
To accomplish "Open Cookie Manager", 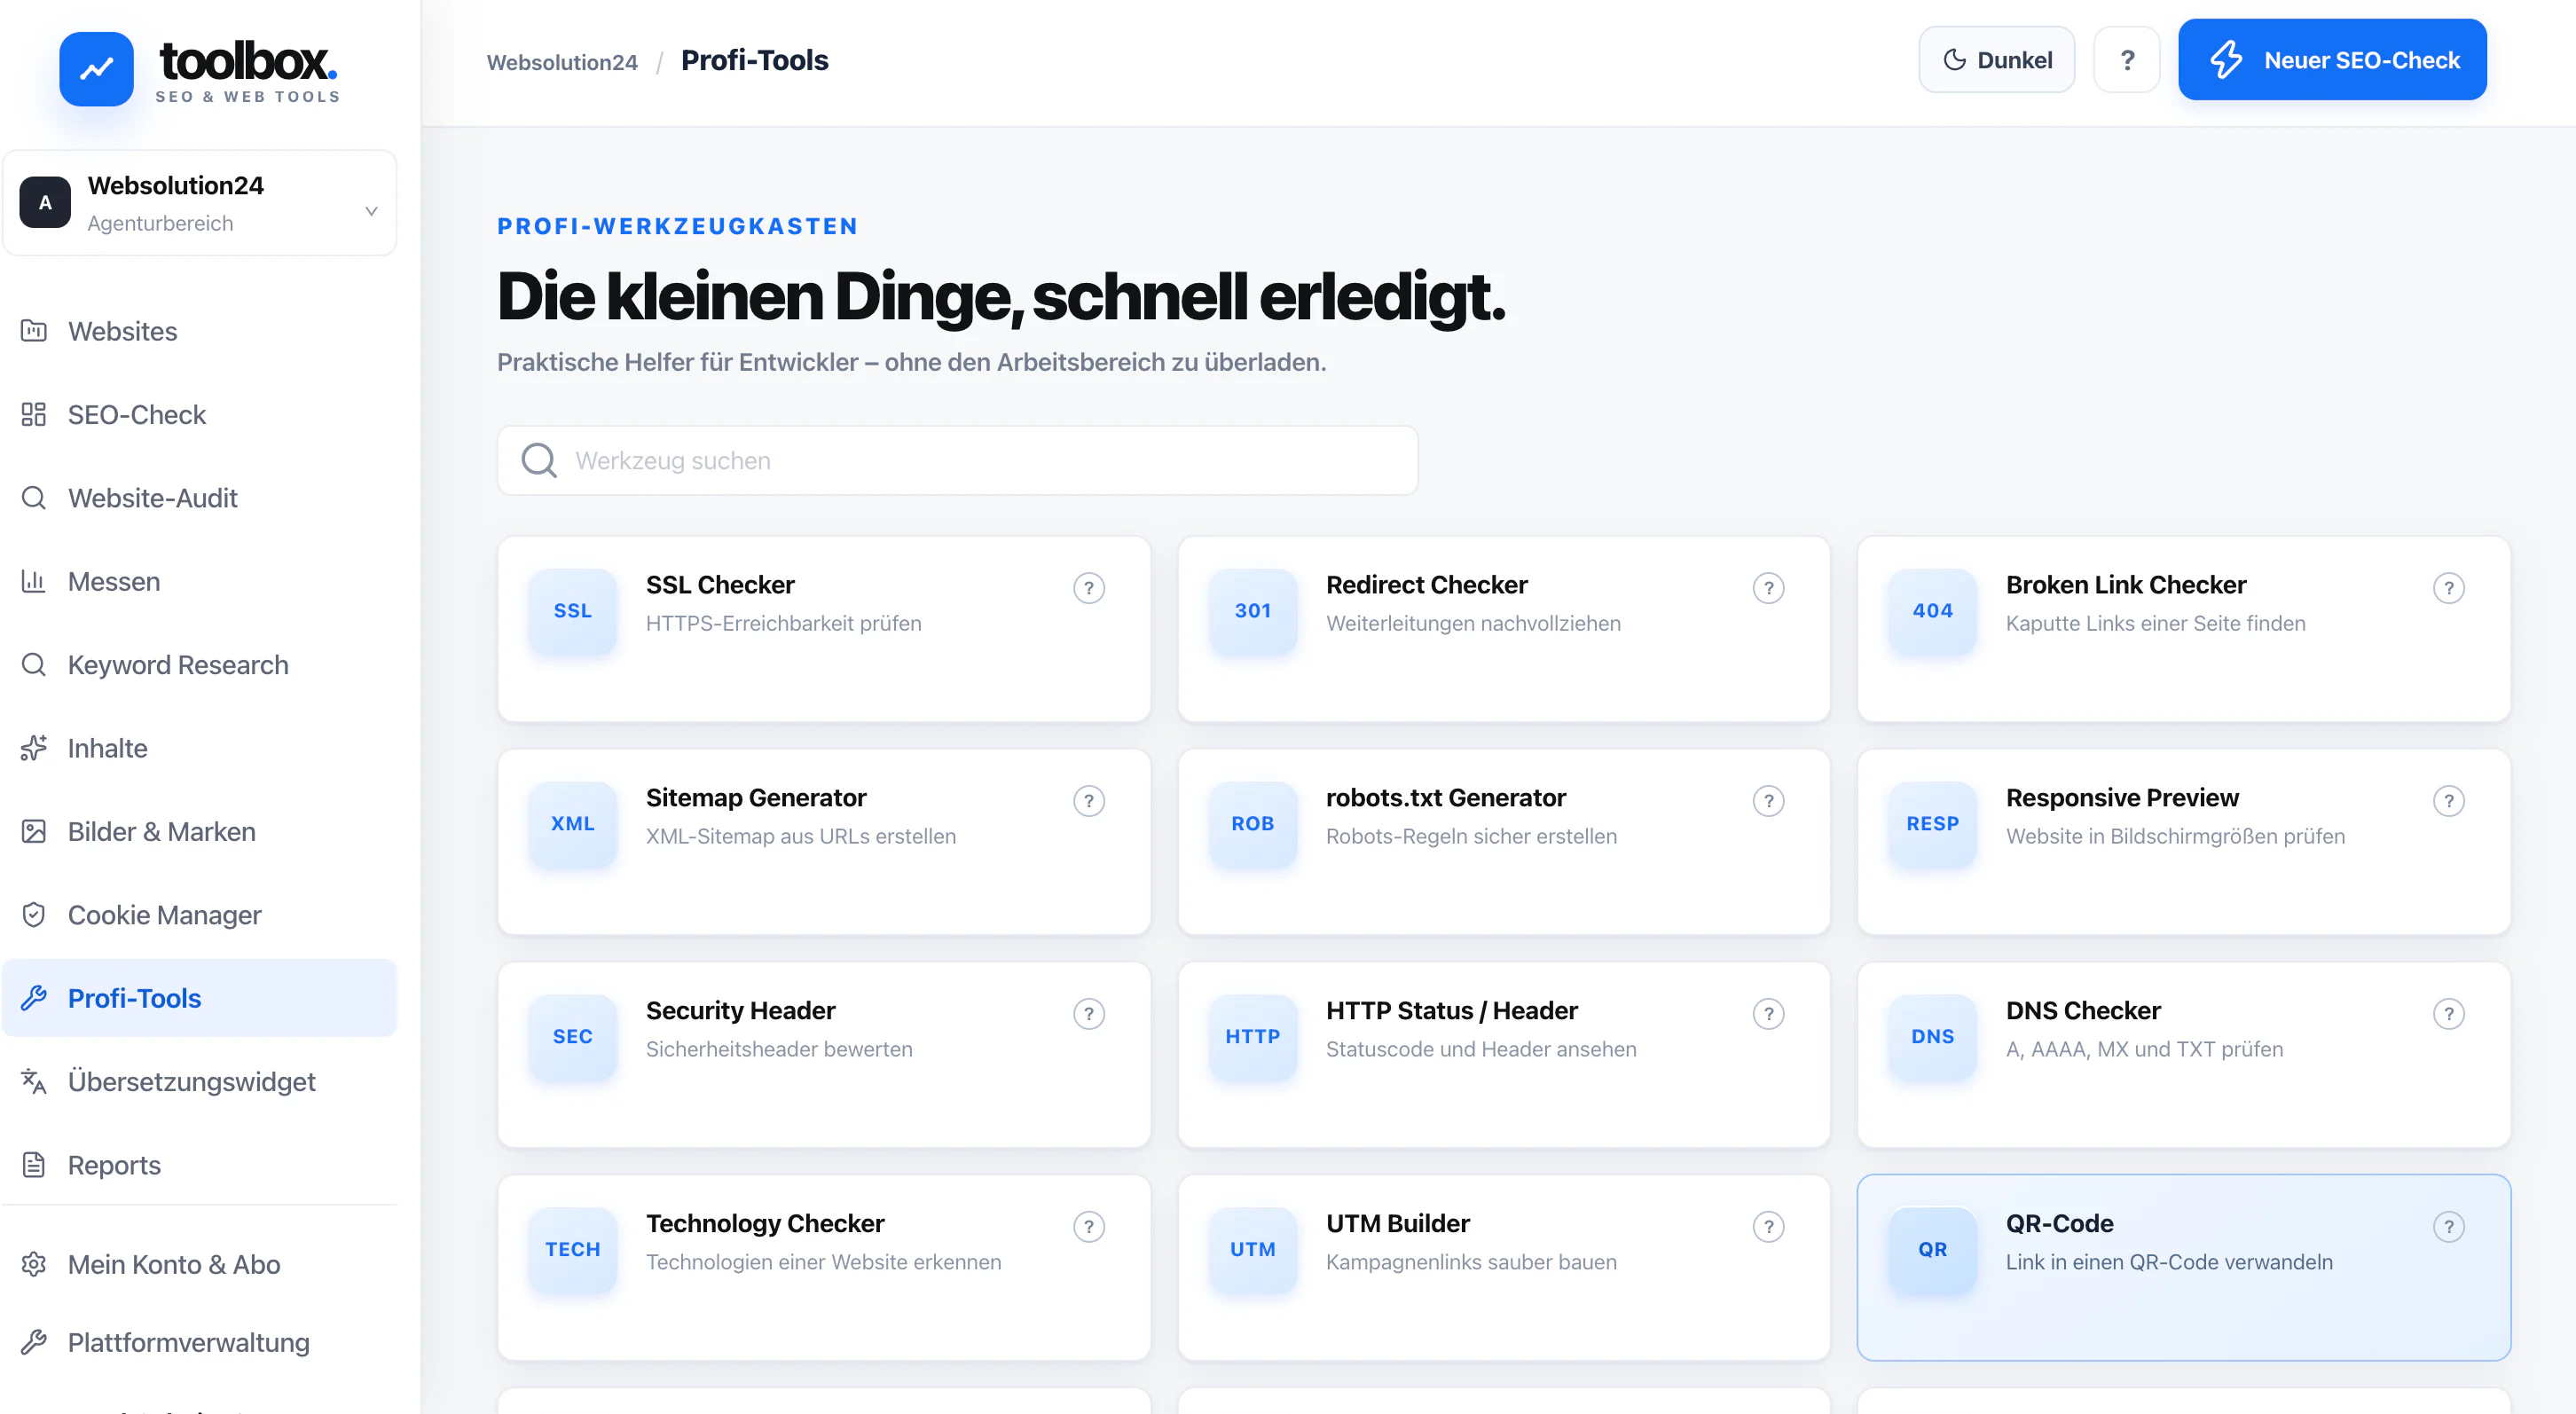I will 200,915.
